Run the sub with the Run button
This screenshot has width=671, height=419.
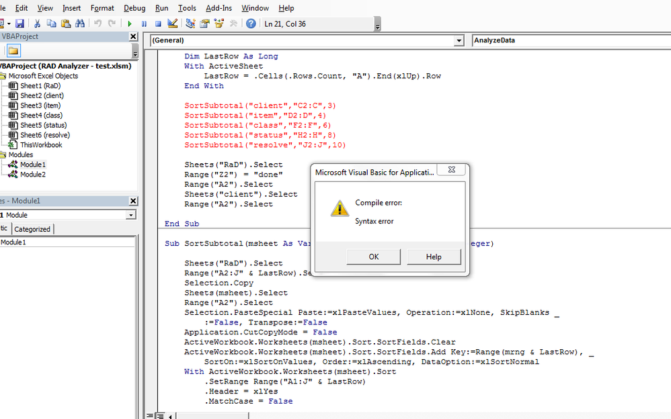click(128, 23)
